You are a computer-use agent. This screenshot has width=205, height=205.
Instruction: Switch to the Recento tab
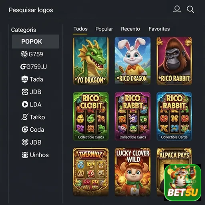[x=131, y=29]
